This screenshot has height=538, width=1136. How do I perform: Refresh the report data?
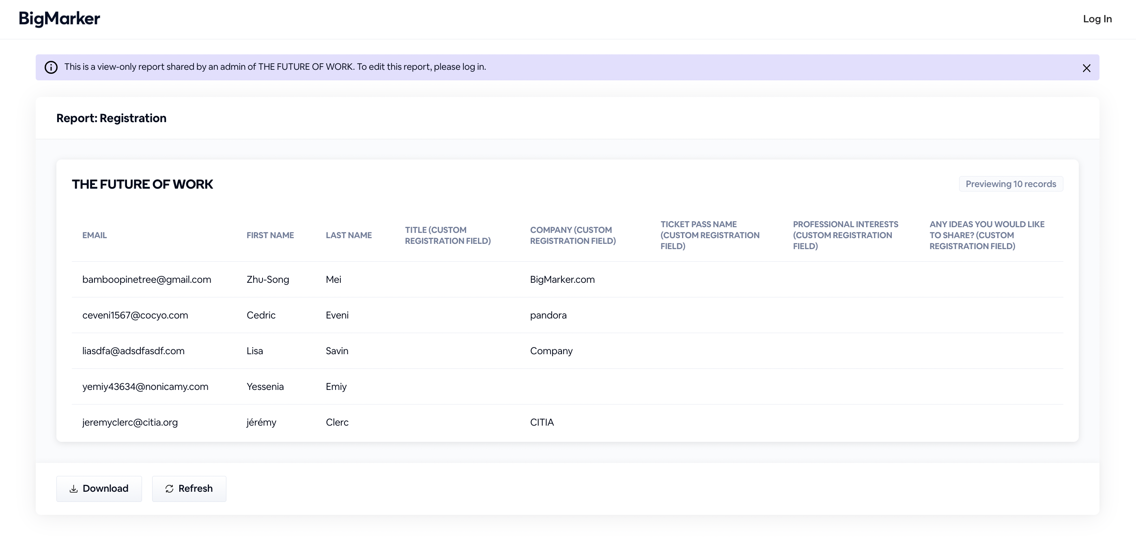[x=189, y=489]
